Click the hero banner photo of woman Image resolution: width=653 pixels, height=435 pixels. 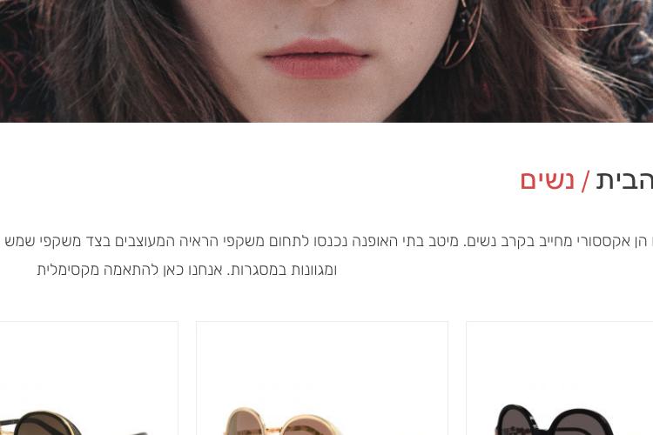(326, 61)
